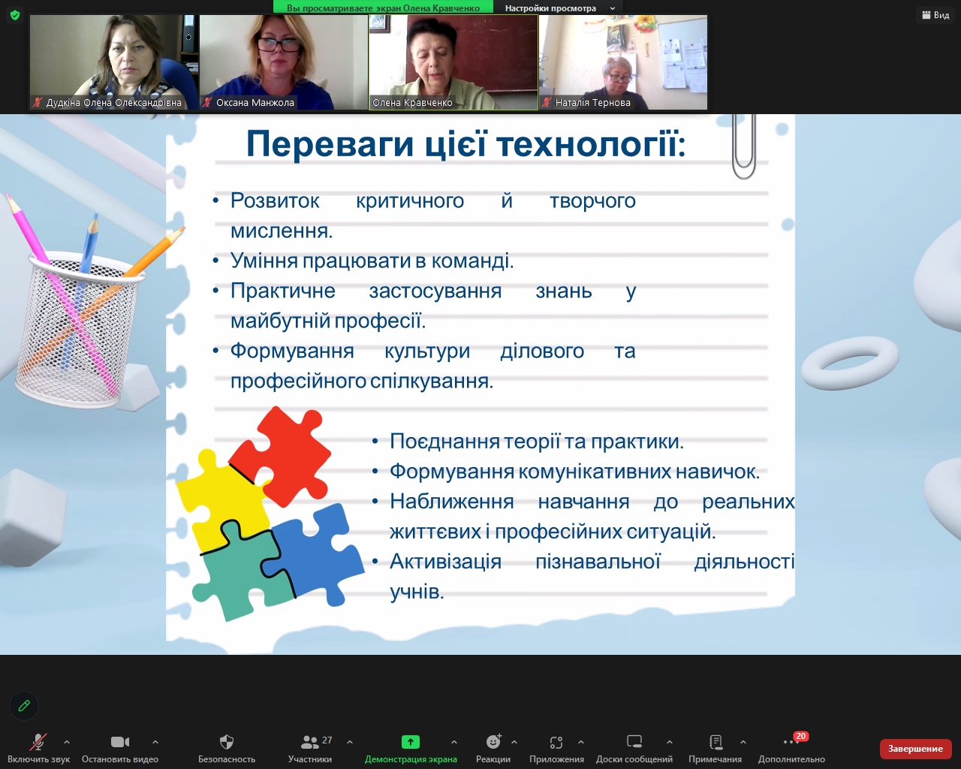The image size is (961, 769).
Task: Expand audio options arrow next to Включить звук
Action: (x=67, y=742)
